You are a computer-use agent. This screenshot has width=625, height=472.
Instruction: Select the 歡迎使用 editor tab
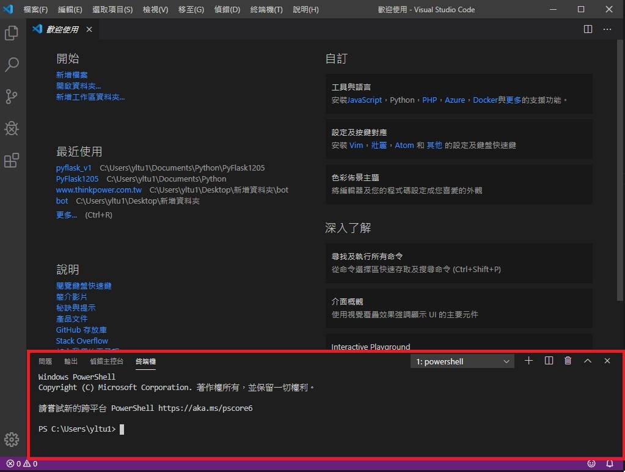click(x=62, y=29)
